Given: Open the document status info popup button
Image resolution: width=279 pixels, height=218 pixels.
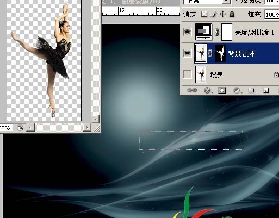Looking at the screenshot, I should (x=20, y=128).
